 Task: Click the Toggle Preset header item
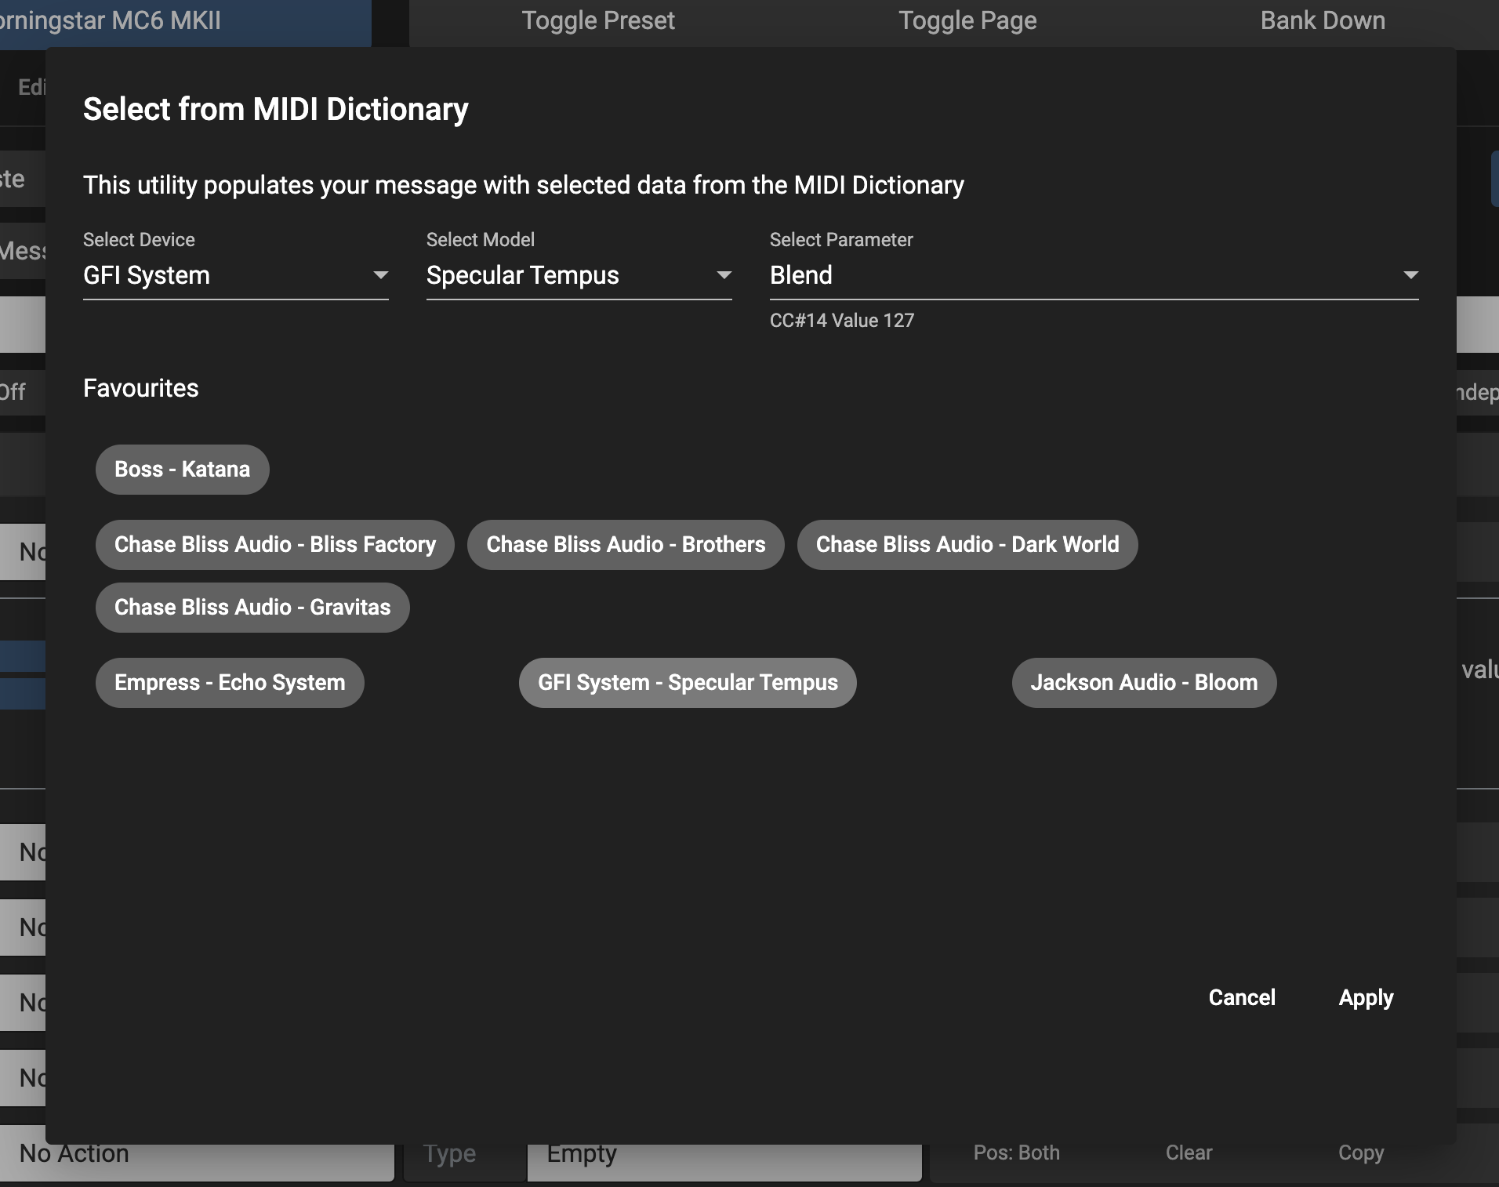click(x=597, y=20)
